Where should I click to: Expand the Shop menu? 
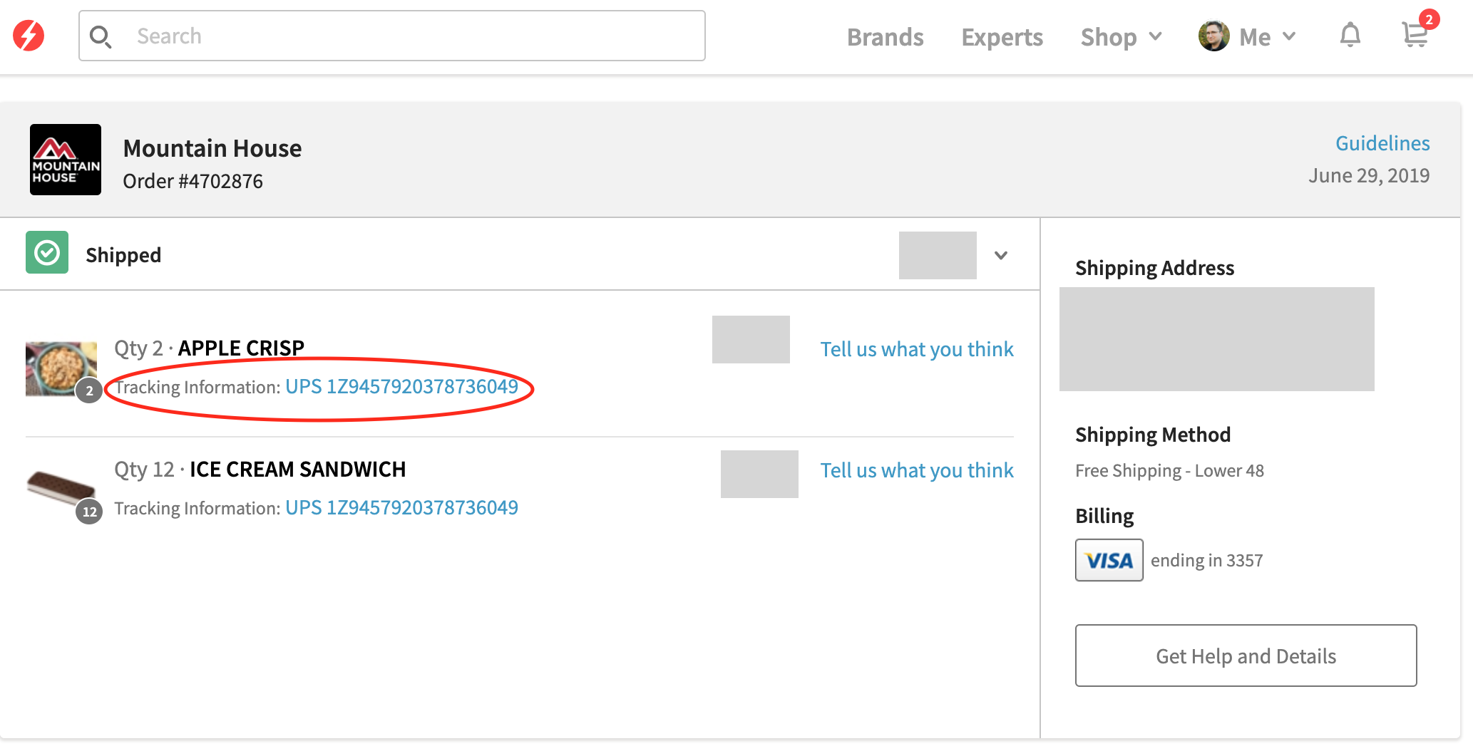[1122, 37]
